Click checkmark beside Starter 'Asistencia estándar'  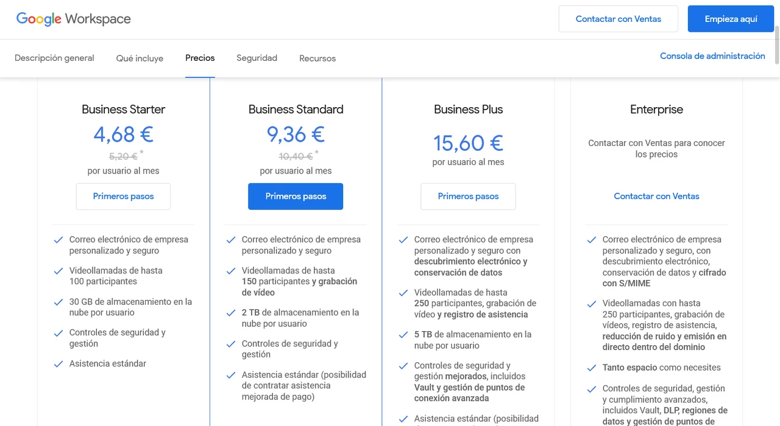click(58, 364)
